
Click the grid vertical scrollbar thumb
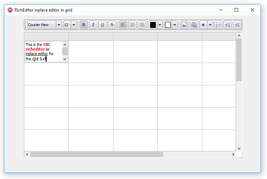click(x=239, y=60)
